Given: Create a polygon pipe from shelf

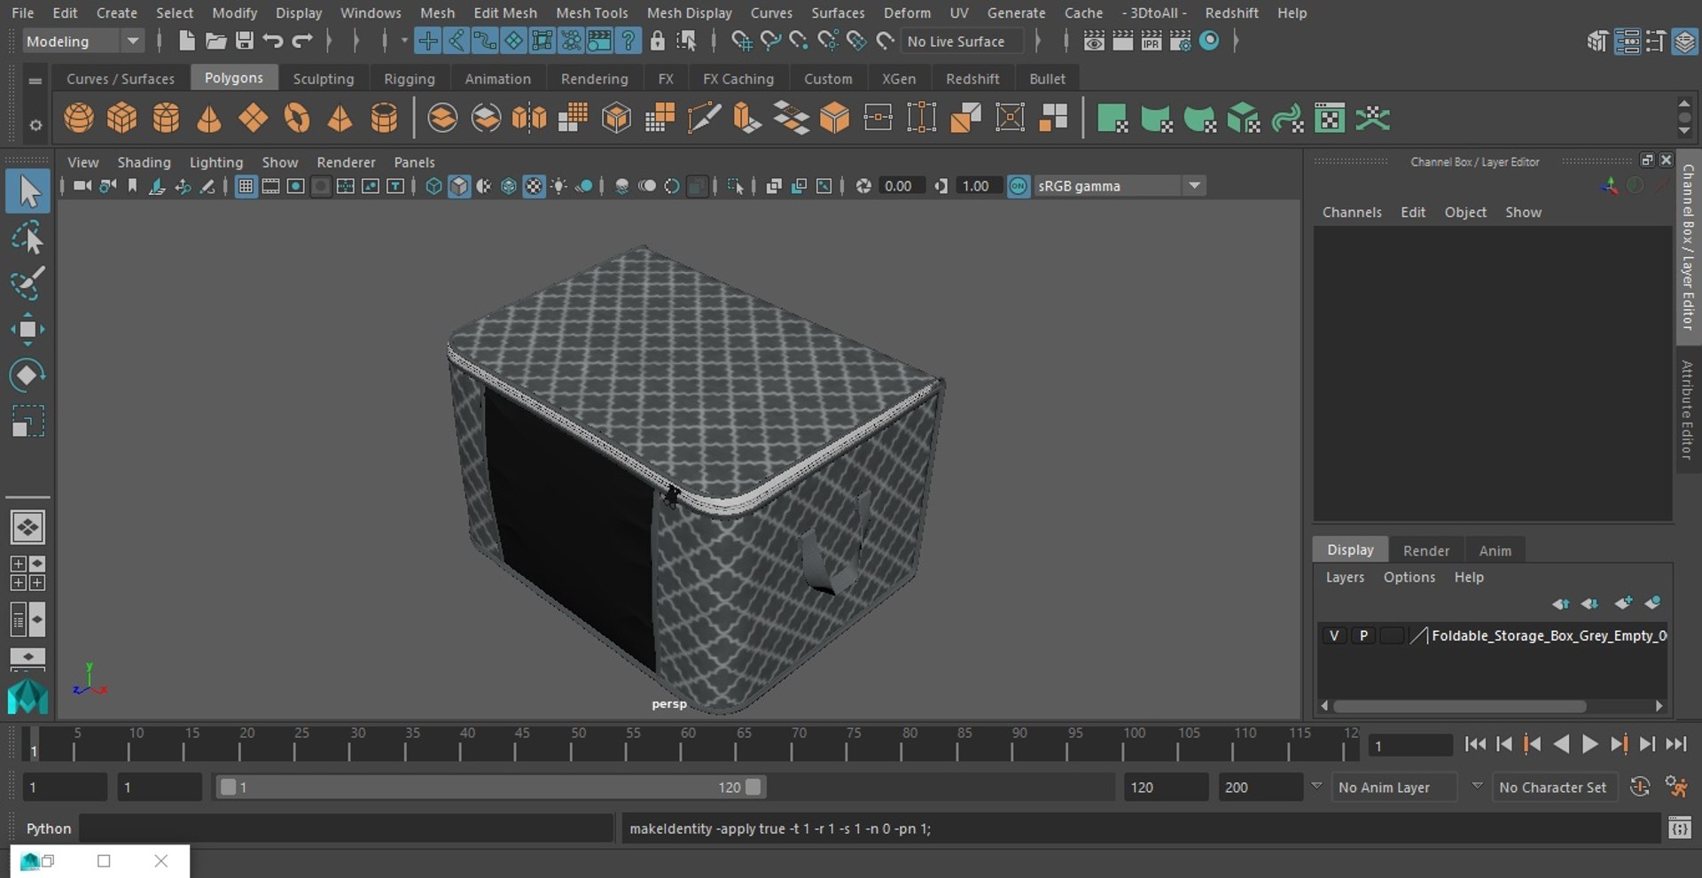Looking at the screenshot, I should [384, 118].
